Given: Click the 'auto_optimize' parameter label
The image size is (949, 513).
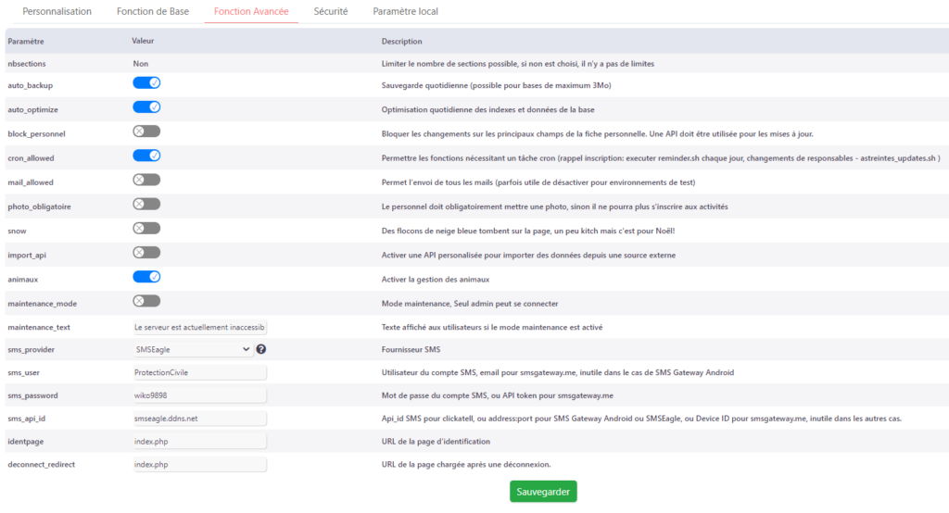Looking at the screenshot, I should [32, 109].
